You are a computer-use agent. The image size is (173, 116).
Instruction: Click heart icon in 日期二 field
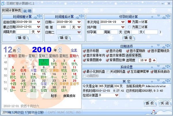(79, 32)
